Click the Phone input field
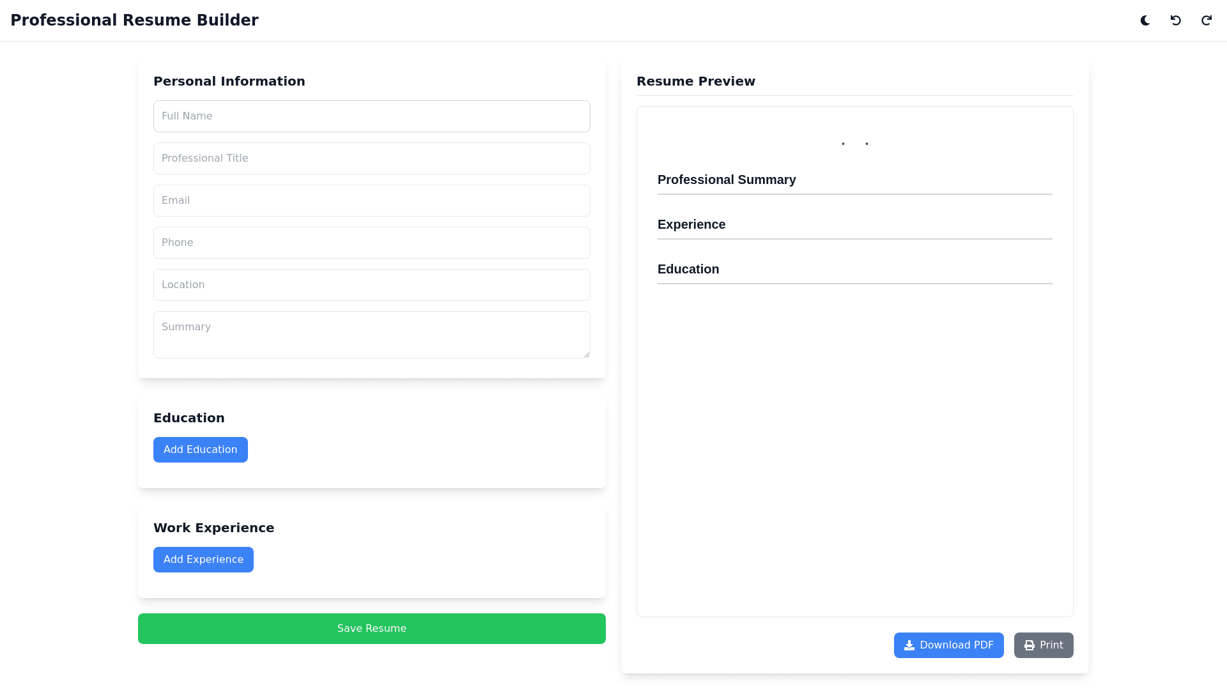This screenshot has height=690, width=1227. point(372,243)
